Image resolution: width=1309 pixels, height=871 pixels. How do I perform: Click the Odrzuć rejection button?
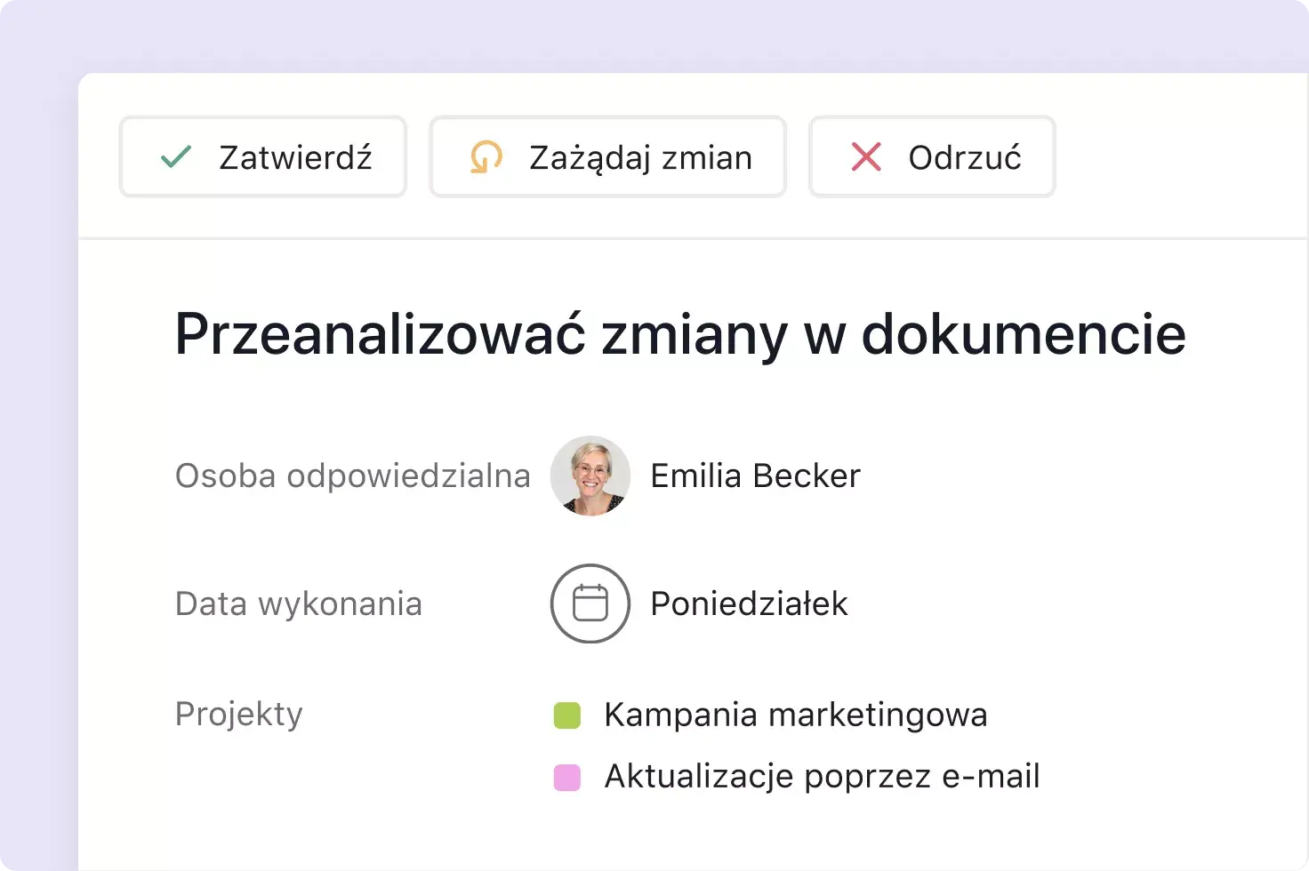[931, 157]
